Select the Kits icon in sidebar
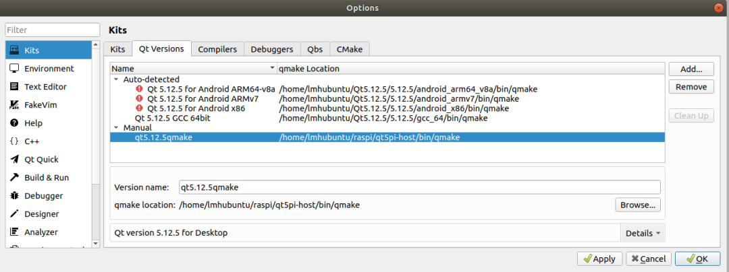The height and width of the screenshot is (272, 729). (x=13, y=50)
